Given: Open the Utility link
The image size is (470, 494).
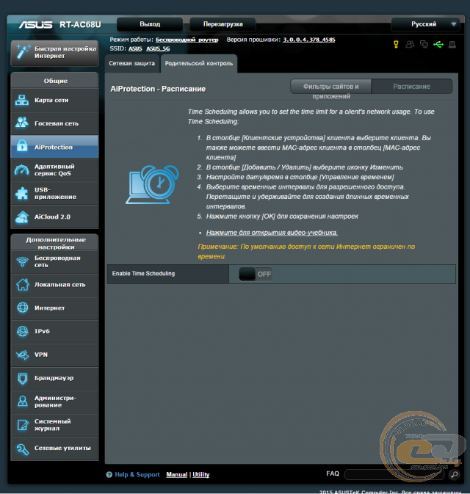Looking at the screenshot, I should coord(200,474).
